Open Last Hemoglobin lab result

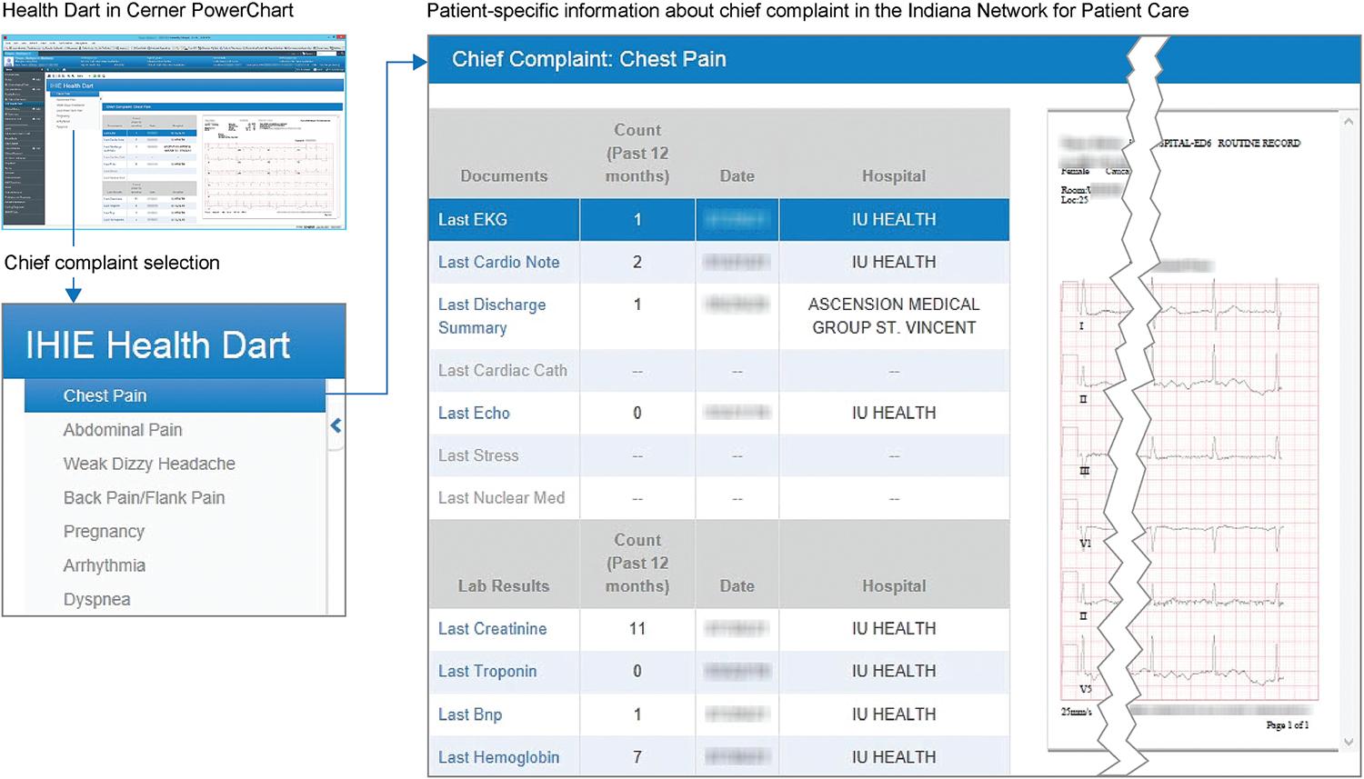(498, 757)
